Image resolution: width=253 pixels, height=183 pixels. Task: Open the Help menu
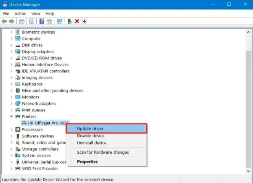click(50, 13)
